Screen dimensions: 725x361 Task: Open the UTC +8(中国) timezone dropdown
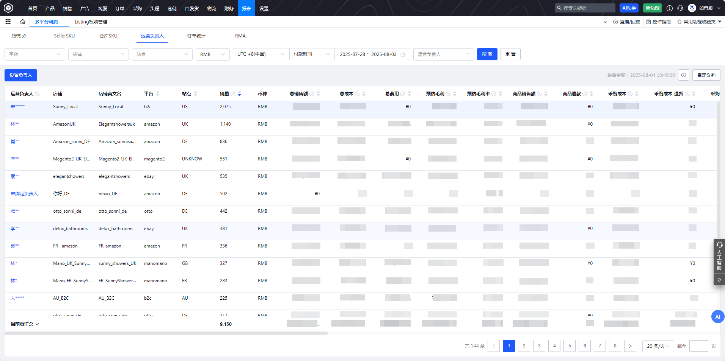point(261,54)
